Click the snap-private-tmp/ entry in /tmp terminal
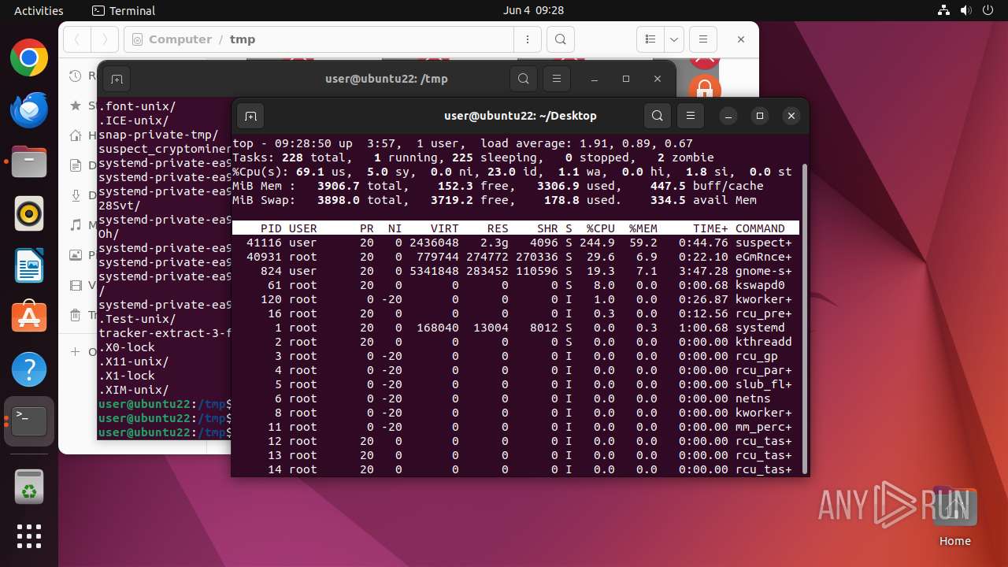Image resolution: width=1008 pixels, height=567 pixels. 158,135
